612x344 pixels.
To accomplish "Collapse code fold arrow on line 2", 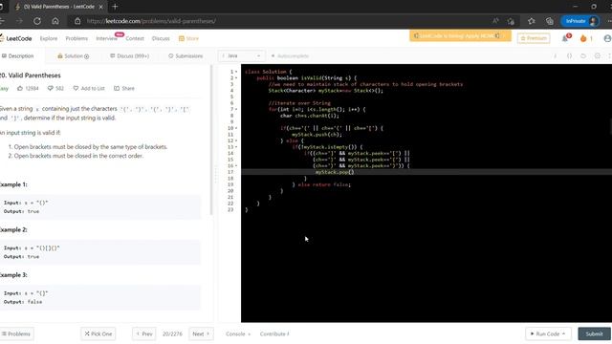I will point(236,78).
